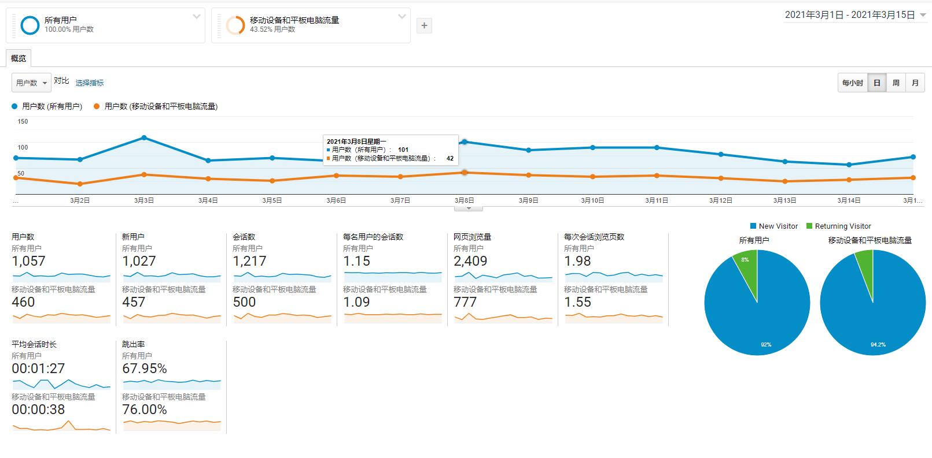Image resolution: width=932 pixels, height=458 pixels.
Task: Switch to the 概览 tab
Action: [19, 58]
